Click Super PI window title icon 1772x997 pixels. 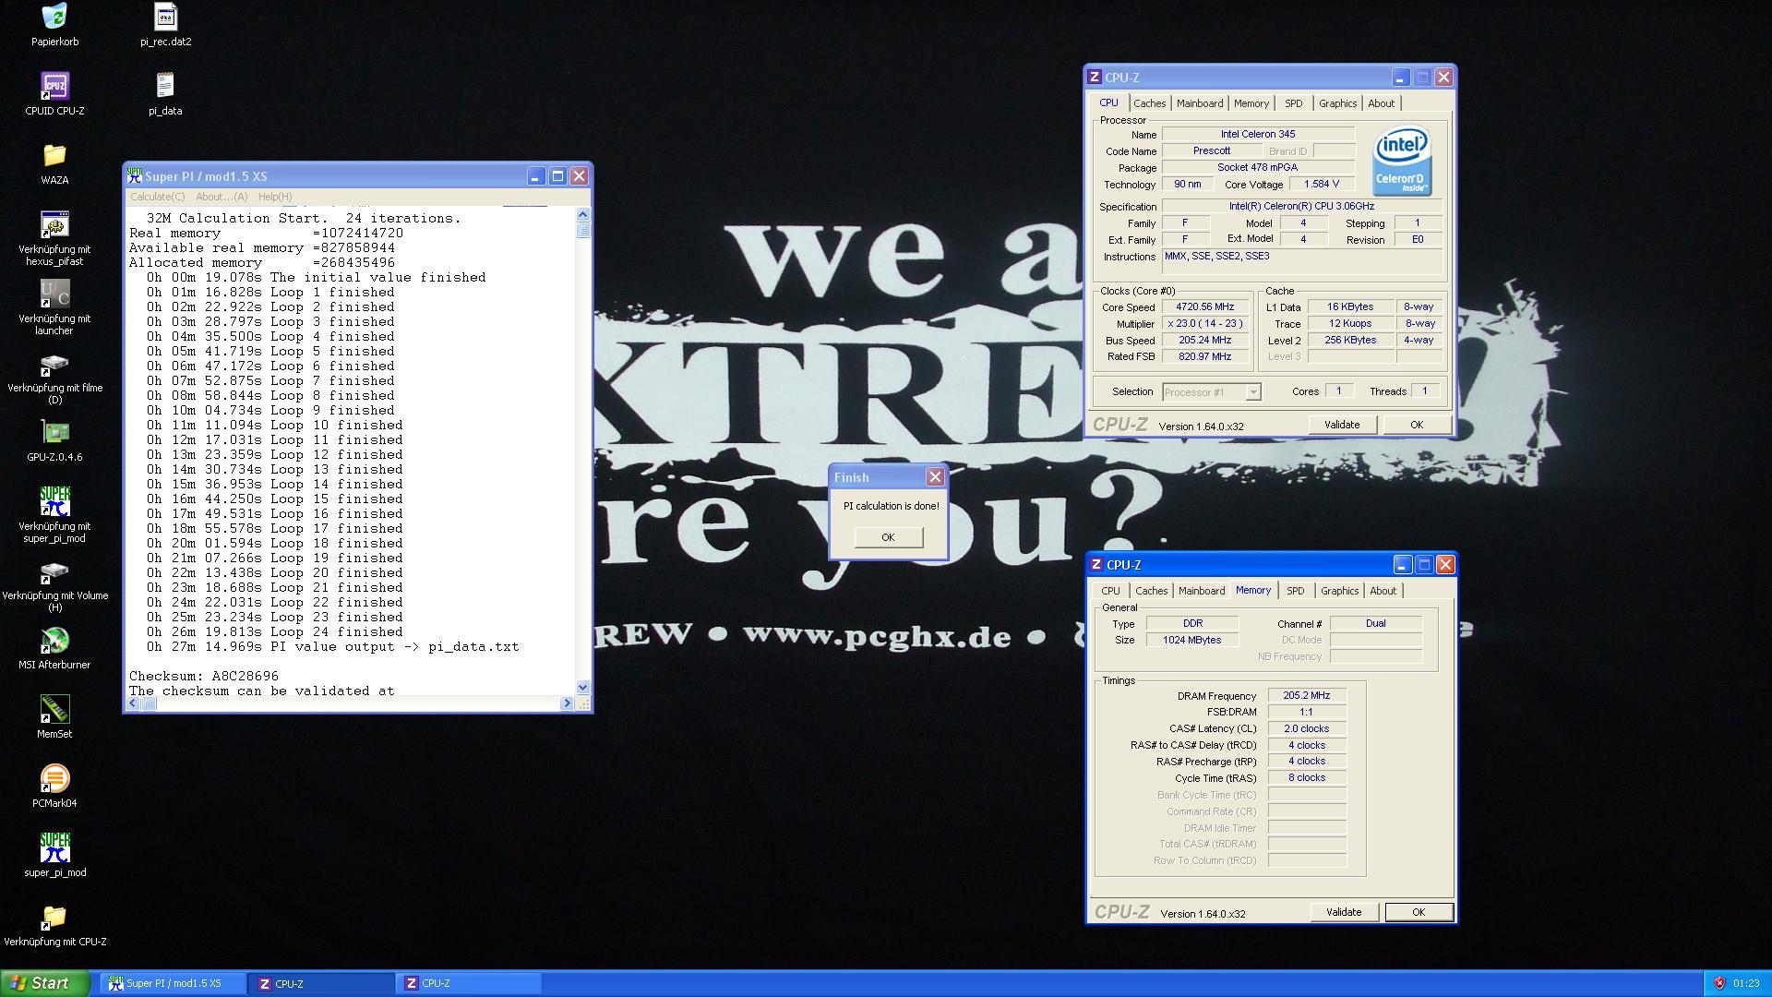135,176
